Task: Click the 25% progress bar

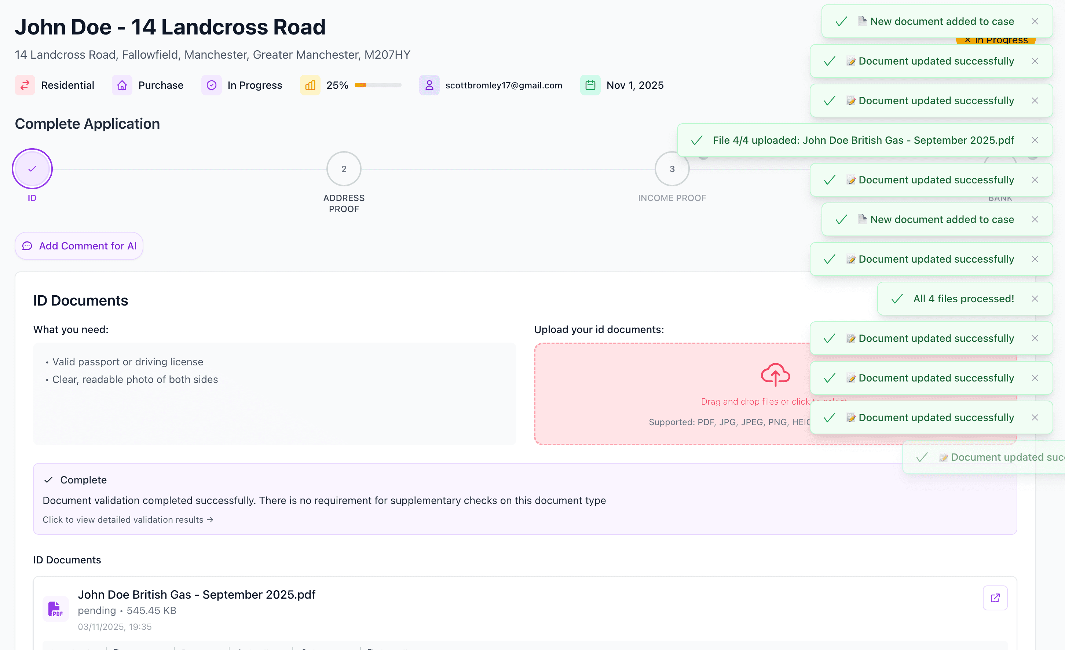Action: 378,85
